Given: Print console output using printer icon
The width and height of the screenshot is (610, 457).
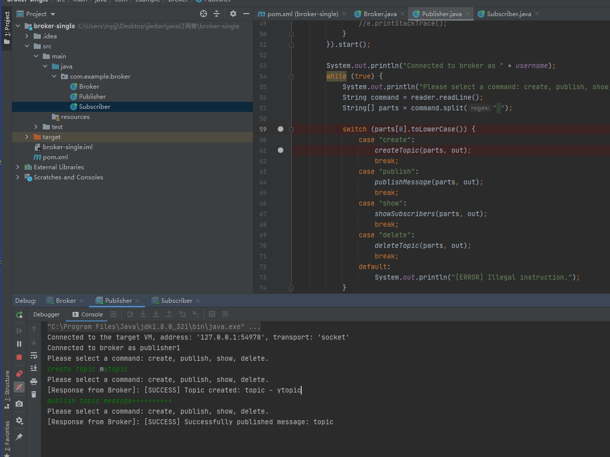Looking at the screenshot, I should tap(34, 381).
